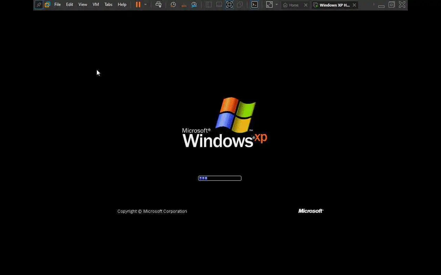Take a snapshot of the VM

(173, 5)
